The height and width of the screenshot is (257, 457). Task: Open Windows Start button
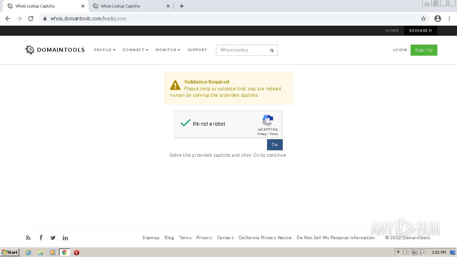(x=10, y=252)
